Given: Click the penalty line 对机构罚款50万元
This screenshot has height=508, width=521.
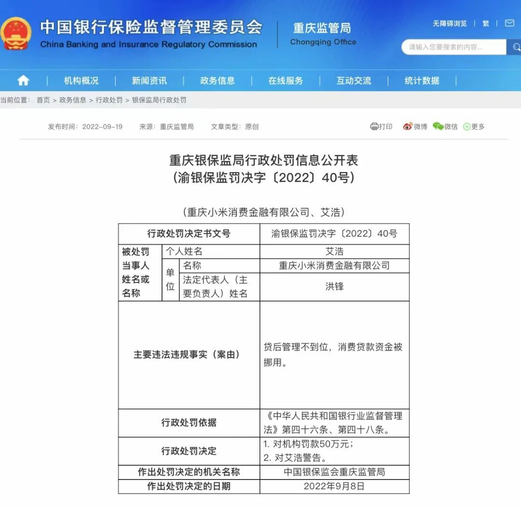Looking at the screenshot, I should click(x=308, y=443).
